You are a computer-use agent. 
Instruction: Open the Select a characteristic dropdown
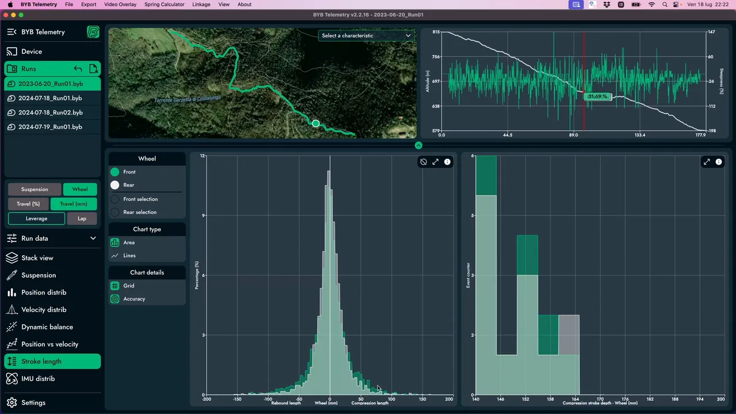[366, 36]
